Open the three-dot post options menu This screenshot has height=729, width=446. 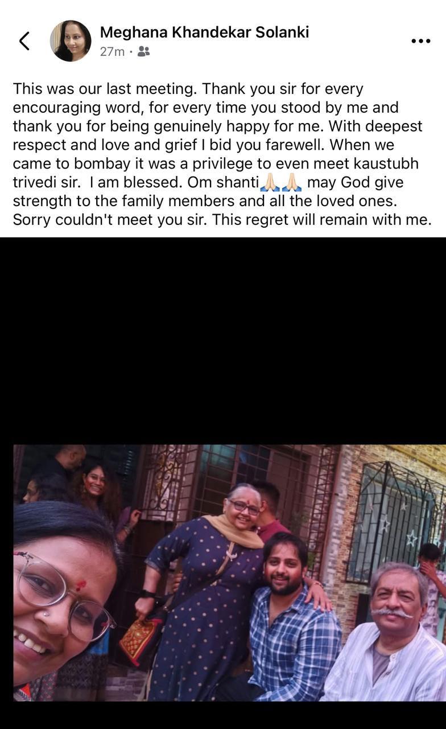click(x=420, y=41)
